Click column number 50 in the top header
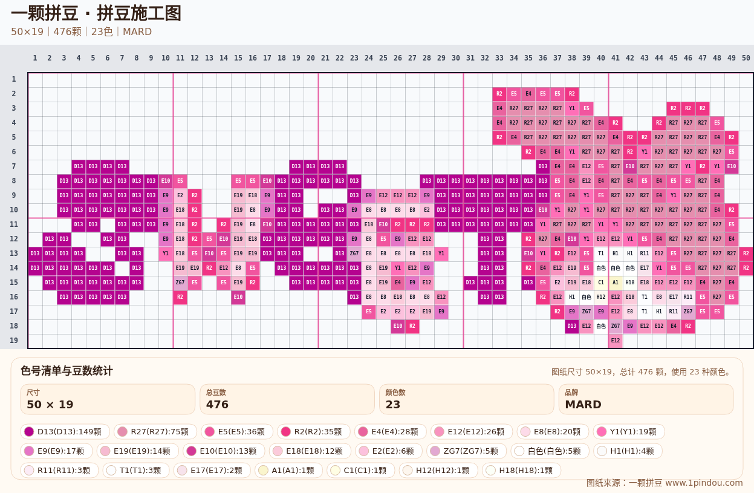 (x=746, y=58)
